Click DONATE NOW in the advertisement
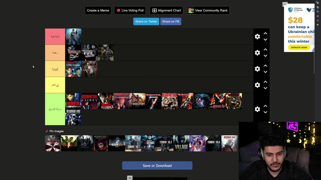Screen dimensions: 321x180 tap(299, 47)
